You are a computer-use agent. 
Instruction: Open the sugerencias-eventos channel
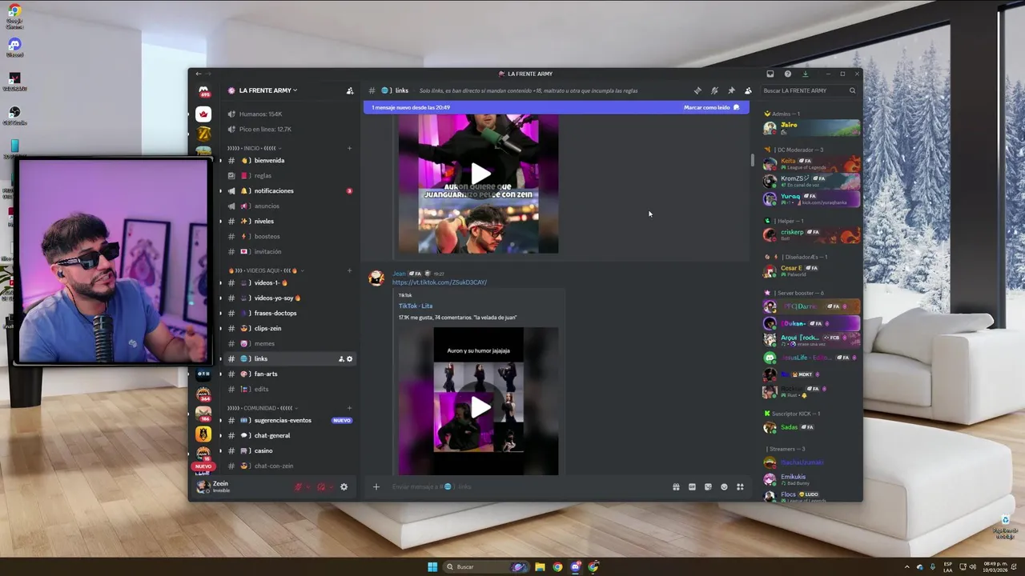290,421
